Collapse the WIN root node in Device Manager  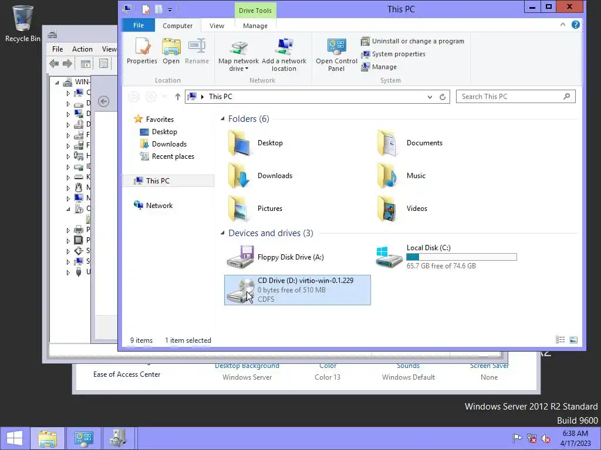click(x=57, y=82)
